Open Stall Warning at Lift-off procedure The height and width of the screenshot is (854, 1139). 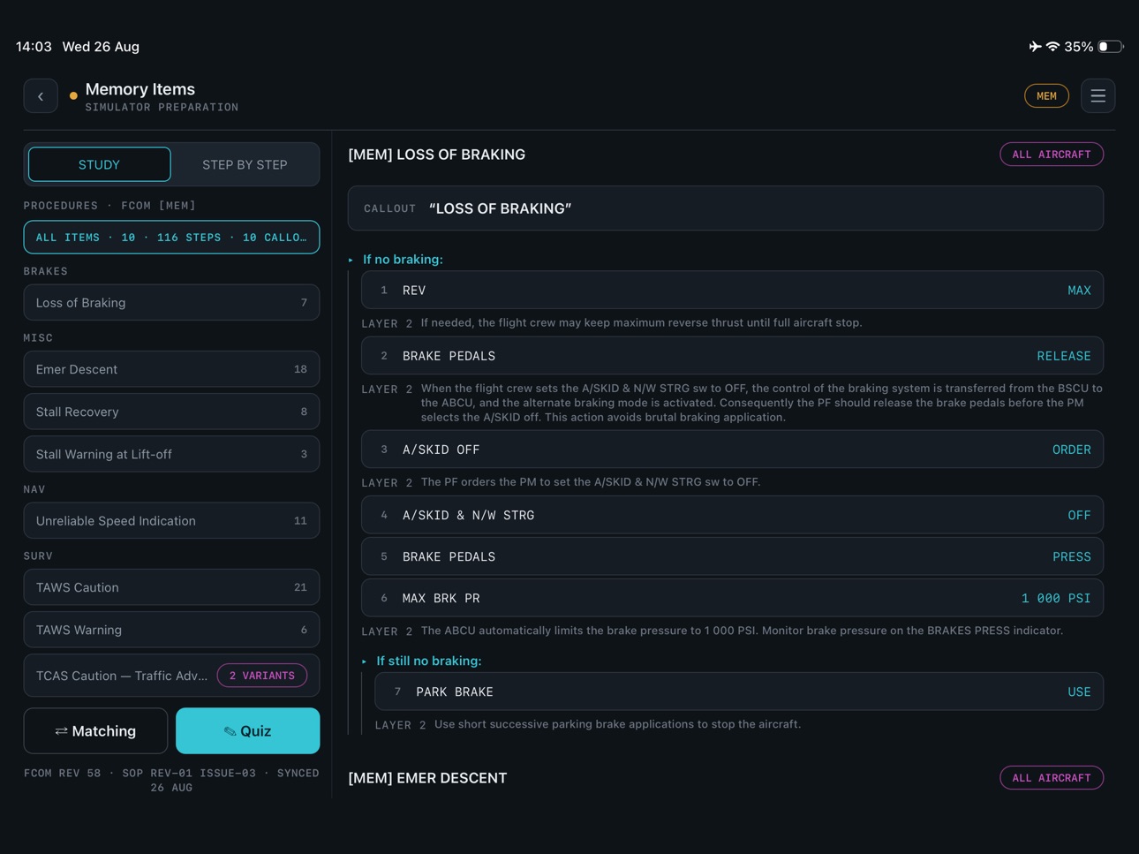171,454
